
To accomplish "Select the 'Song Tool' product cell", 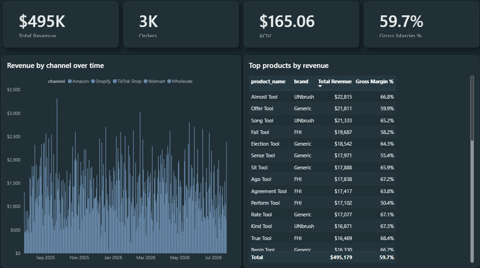I will 262,121.
